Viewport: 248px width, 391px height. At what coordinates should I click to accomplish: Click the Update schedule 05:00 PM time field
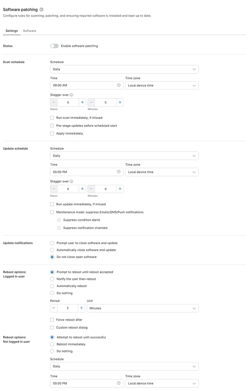click(87, 172)
